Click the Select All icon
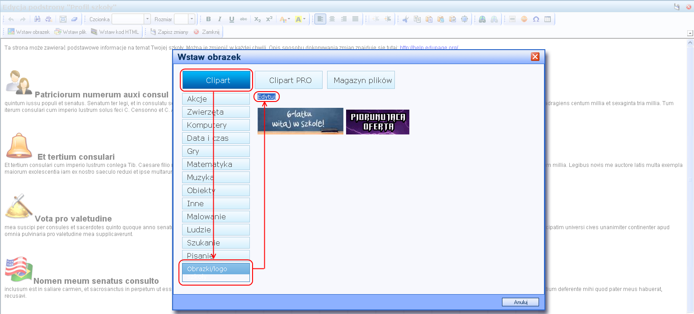 [x=63, y=19]
